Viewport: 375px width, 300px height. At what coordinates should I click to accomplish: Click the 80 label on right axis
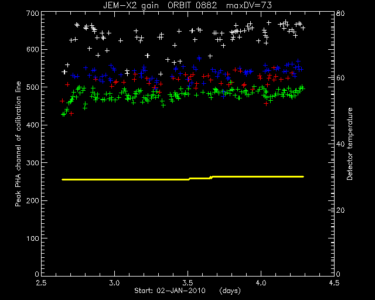[340, 13]
